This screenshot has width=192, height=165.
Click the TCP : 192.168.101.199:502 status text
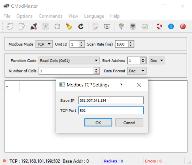35,161
